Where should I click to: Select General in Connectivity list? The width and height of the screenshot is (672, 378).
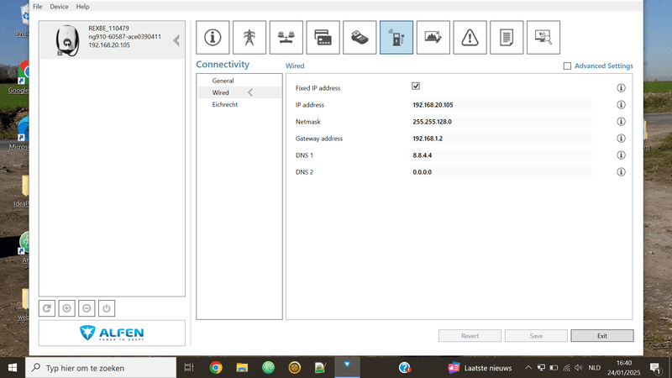coord(239,81)
